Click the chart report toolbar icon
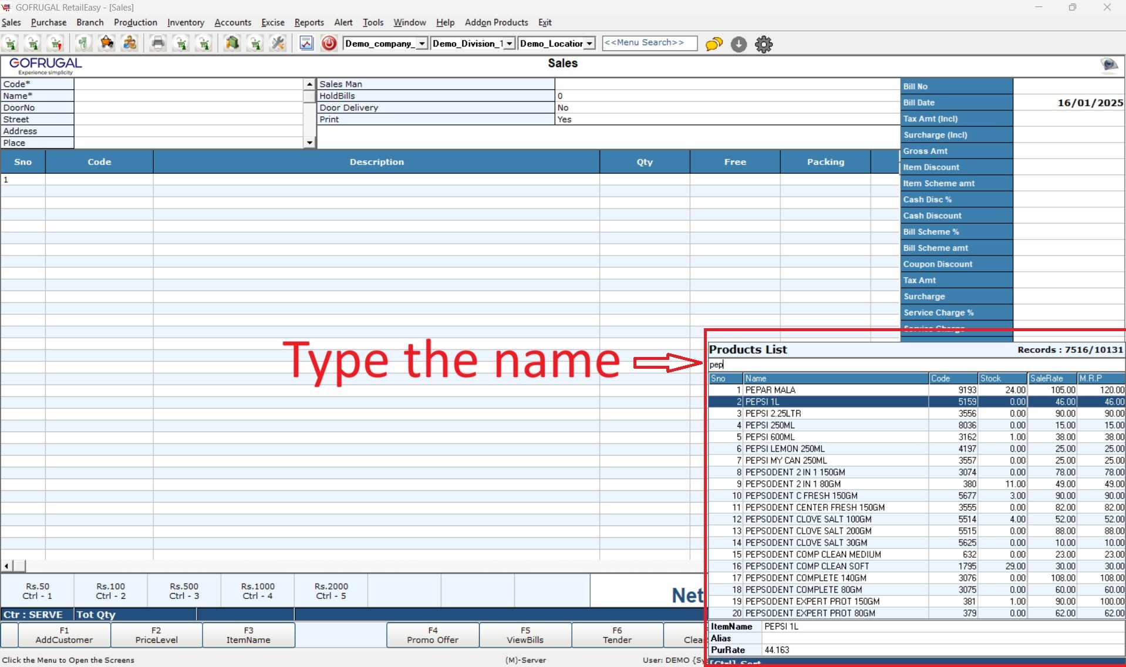The image size is (1126, 667). pos(306,43)
